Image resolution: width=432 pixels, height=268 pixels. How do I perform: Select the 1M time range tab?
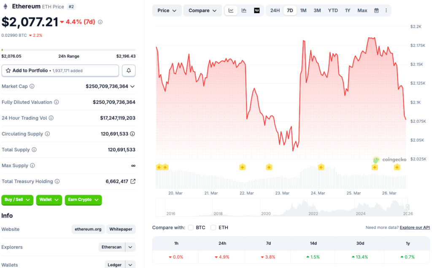303,11
